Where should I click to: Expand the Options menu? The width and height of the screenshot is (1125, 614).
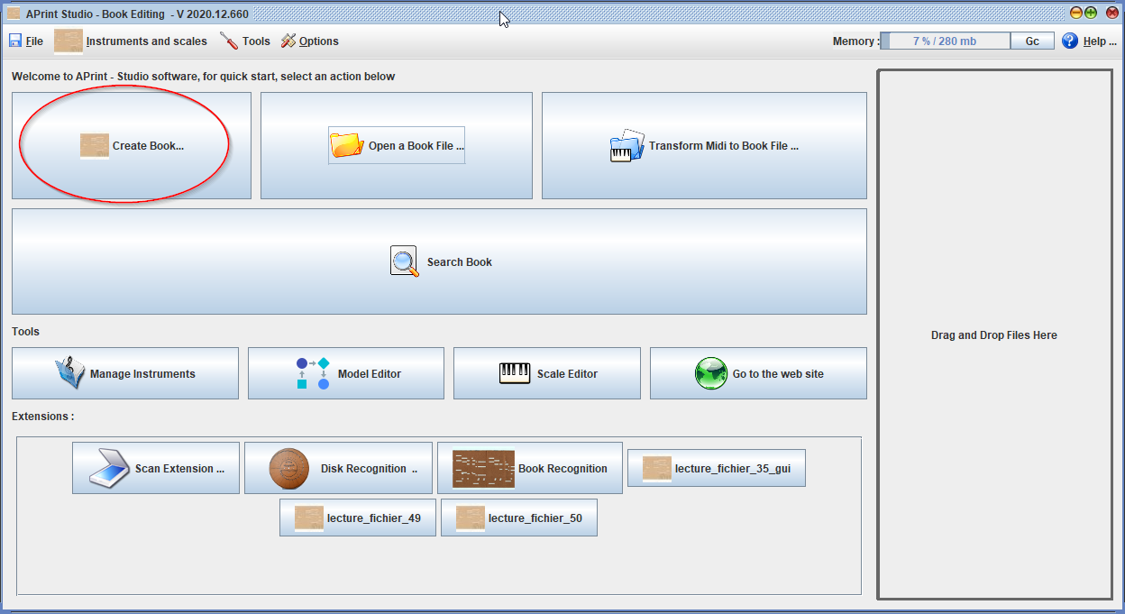[309, 41]
